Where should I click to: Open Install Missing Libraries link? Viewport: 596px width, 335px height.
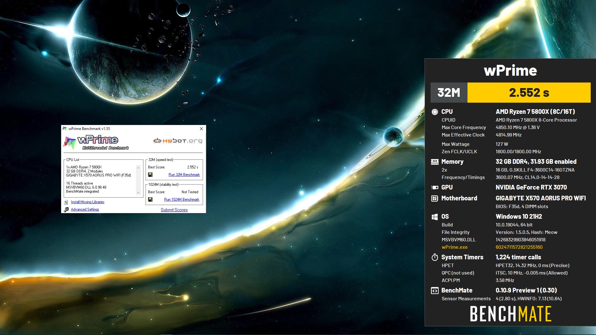point(88,202)
